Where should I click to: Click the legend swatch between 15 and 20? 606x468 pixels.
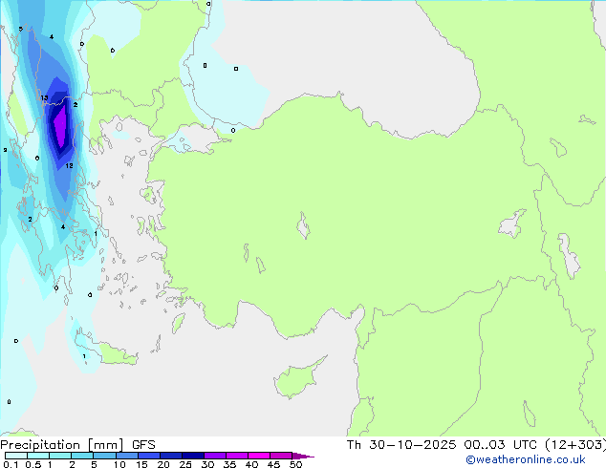click(149, 456)
